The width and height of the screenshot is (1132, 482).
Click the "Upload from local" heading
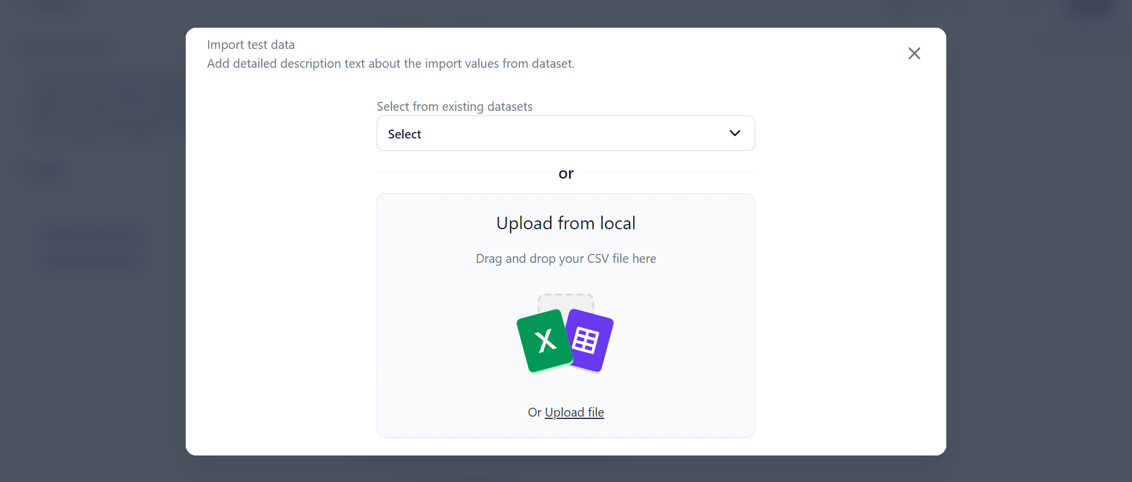(x=565, y=223)
